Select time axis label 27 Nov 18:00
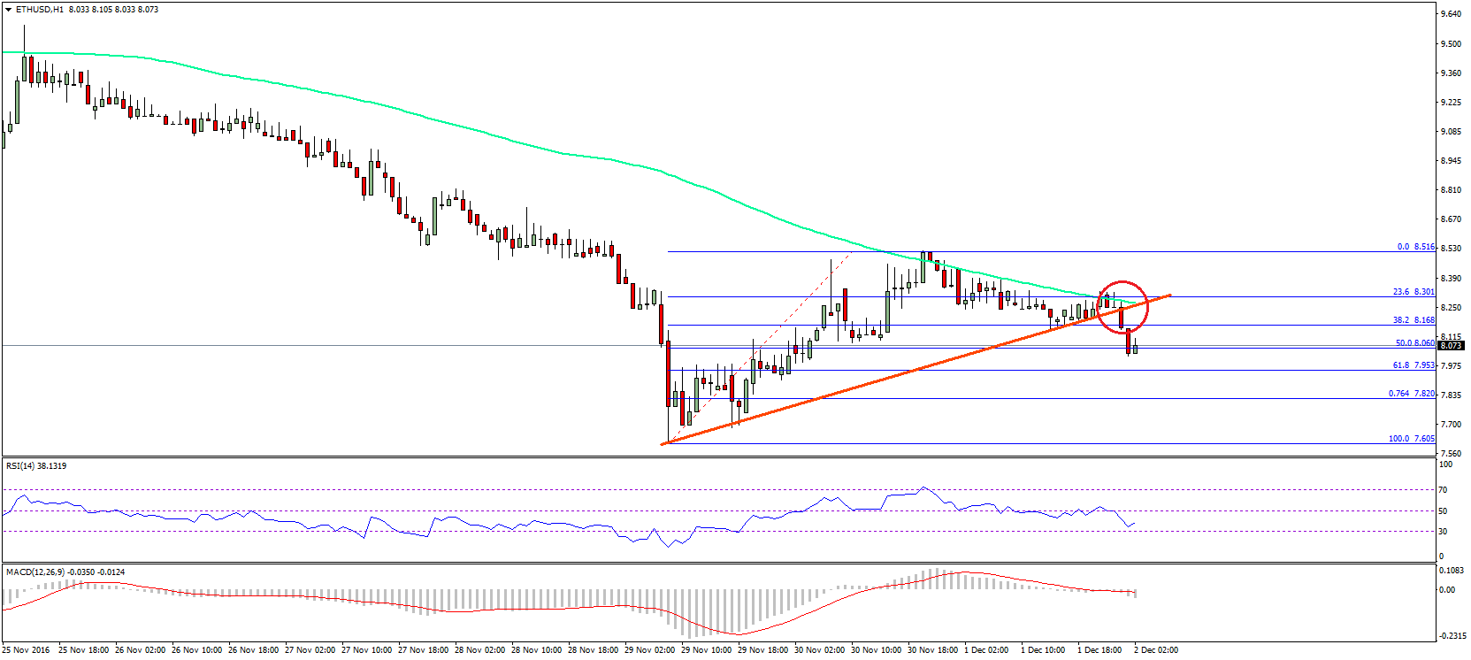Image resolution: width=1471 pixels, height=660 pixels. 423,650
